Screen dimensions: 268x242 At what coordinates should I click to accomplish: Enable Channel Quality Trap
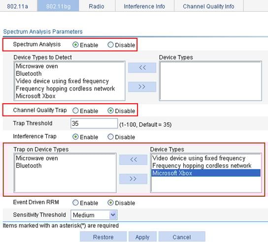75,111
